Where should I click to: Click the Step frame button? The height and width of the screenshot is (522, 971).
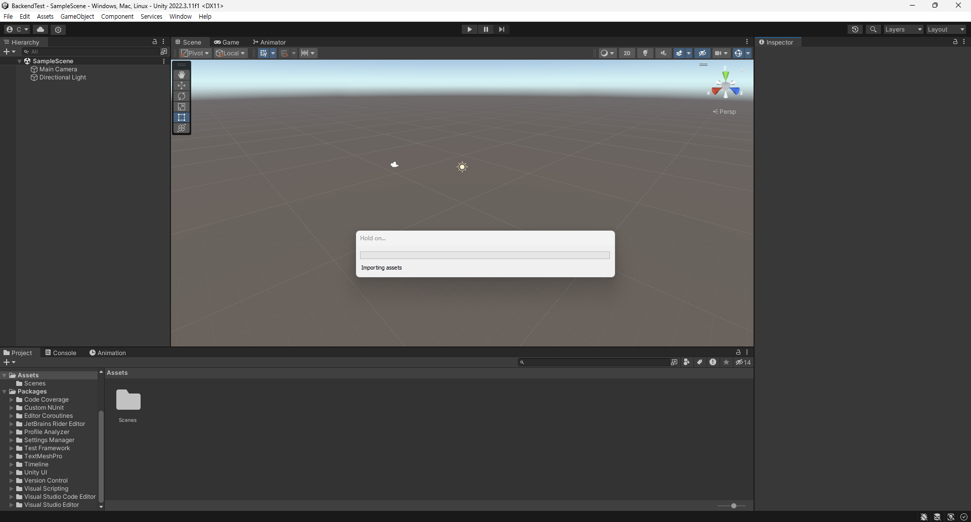pos(501,29)
